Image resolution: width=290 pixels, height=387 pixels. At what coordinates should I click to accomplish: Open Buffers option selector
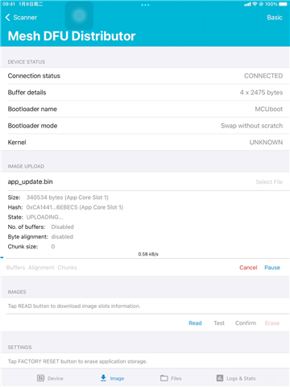pos(15,268)
